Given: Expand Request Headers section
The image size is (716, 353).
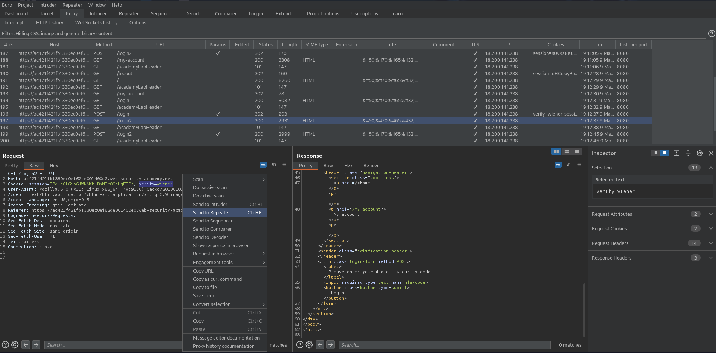Looking at the screenshot, I should pyautogui.click(x=710, y=243).
